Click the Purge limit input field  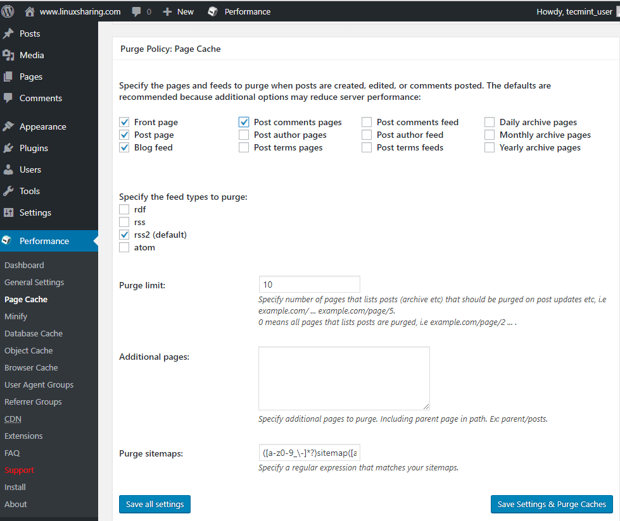(309, 285)
